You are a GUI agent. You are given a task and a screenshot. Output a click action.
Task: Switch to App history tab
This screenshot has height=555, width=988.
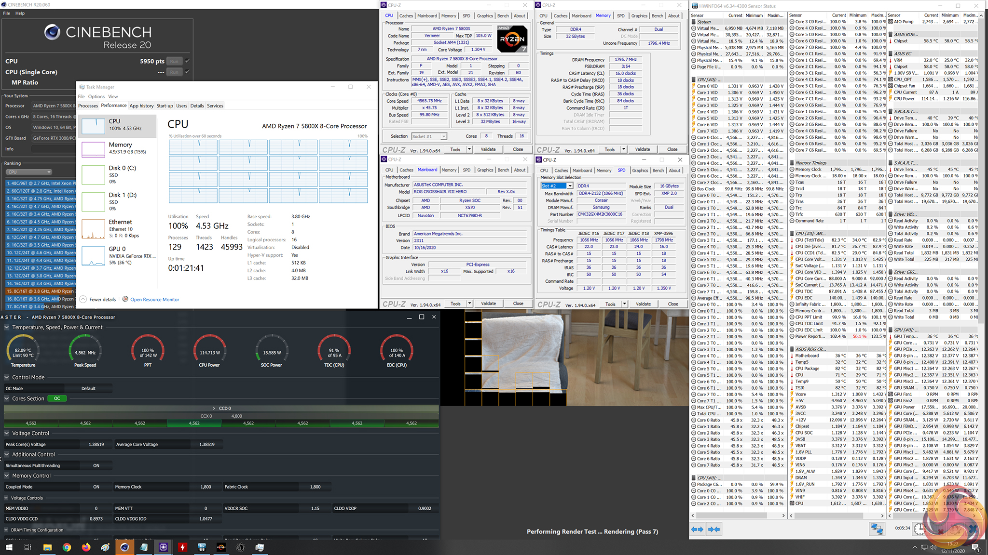pos(141,106)
